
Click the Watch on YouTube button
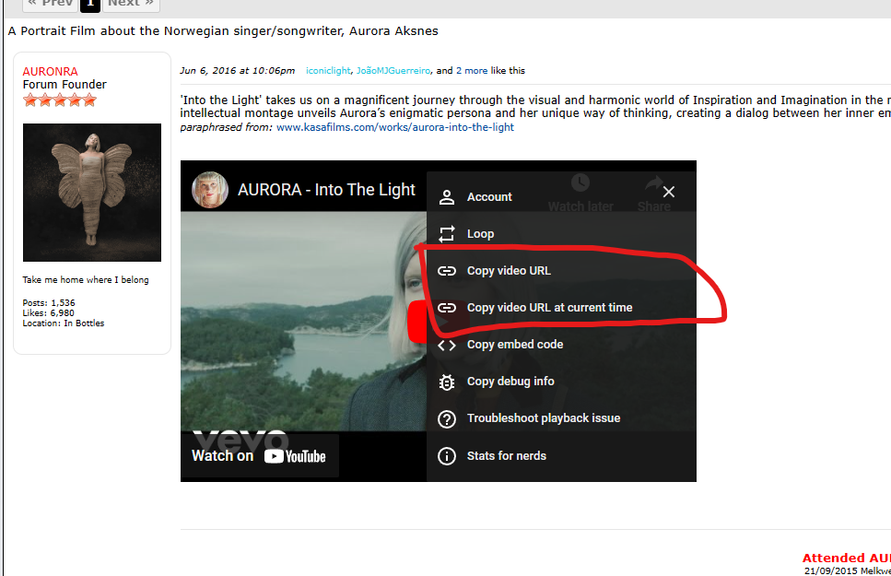click(260, 456)
